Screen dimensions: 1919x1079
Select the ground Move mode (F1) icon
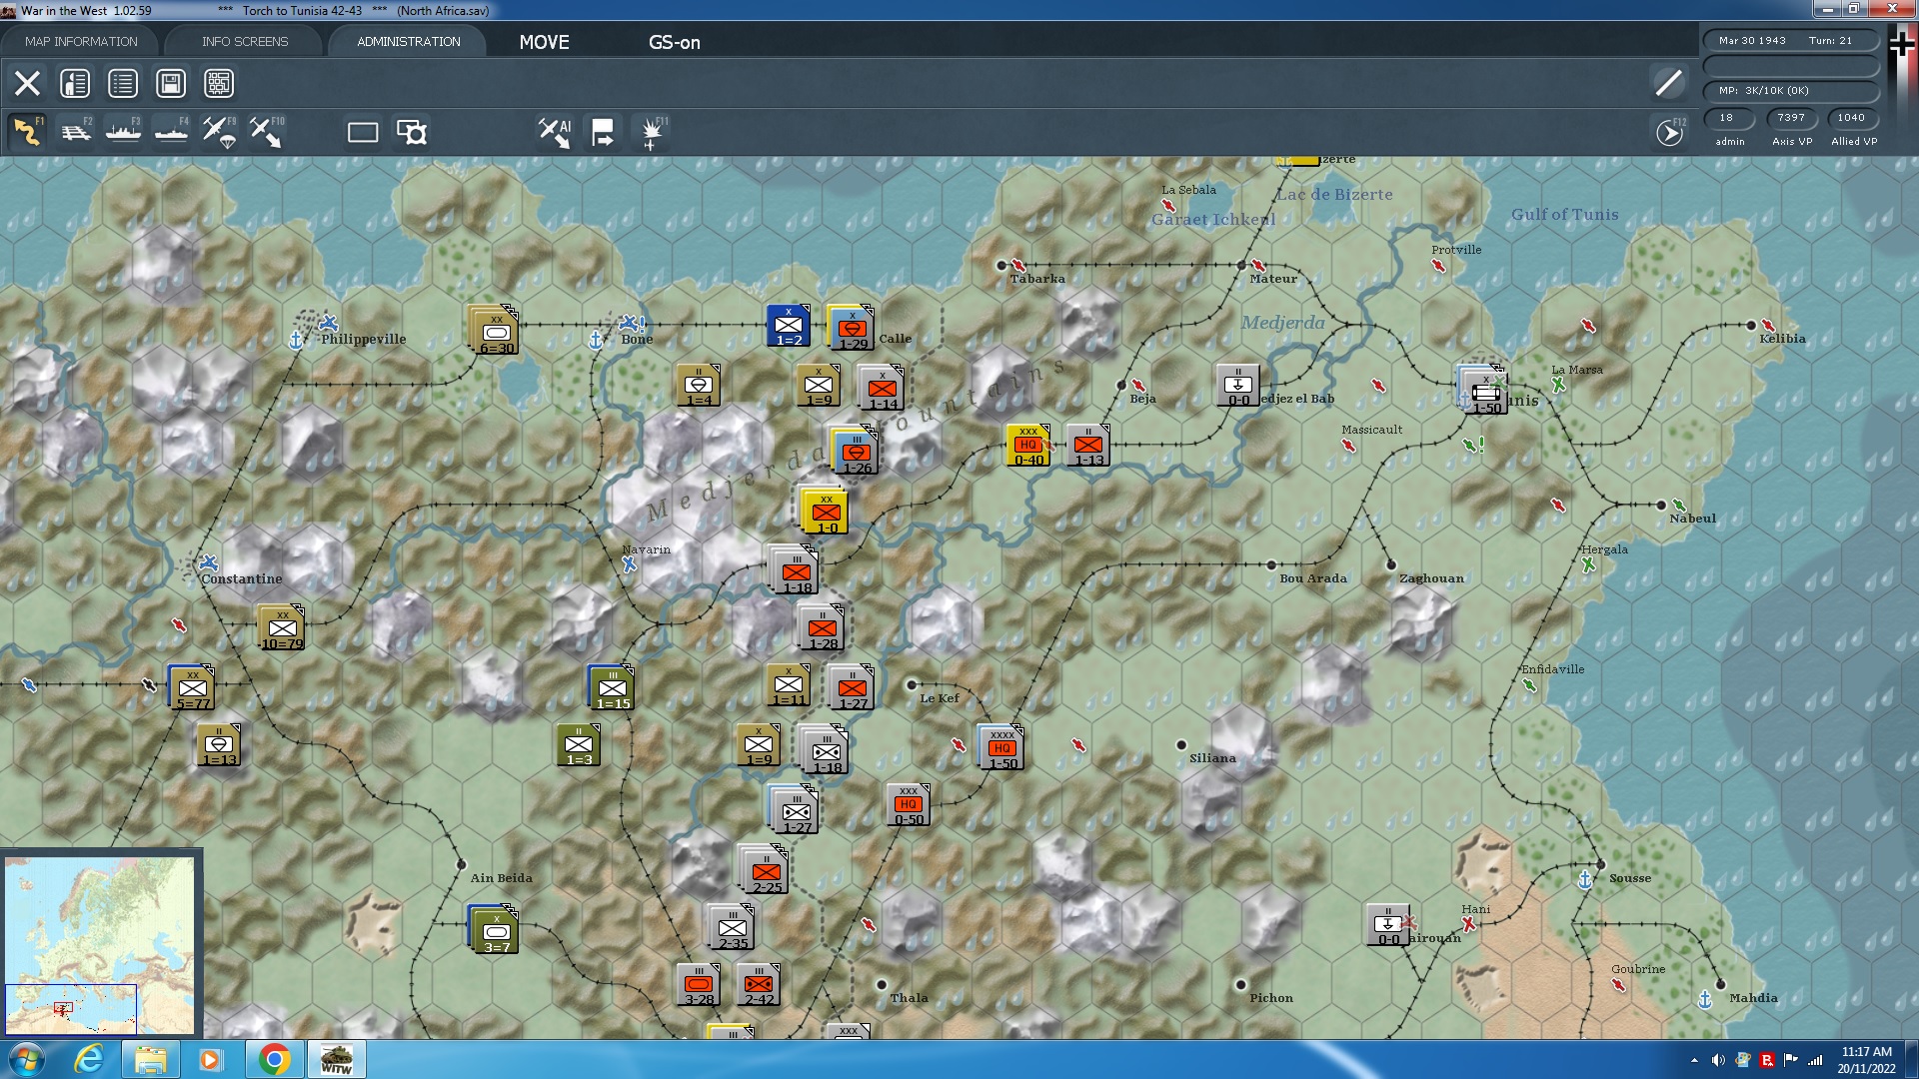pos(27,132)
